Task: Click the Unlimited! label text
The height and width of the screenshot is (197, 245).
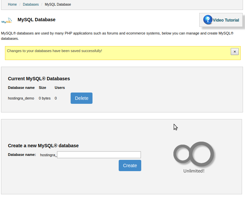Action: (x=194, y=171)
